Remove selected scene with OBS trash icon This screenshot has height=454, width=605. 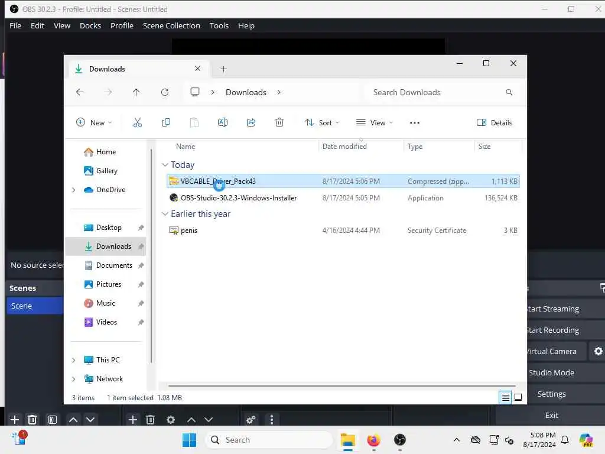click(32, 420)
